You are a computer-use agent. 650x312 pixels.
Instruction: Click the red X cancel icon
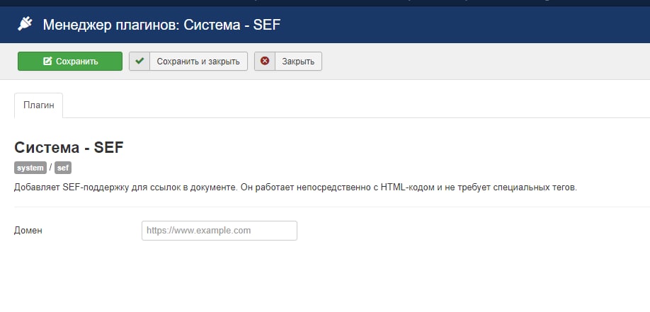pyautogui.click(x=265, y=62)
